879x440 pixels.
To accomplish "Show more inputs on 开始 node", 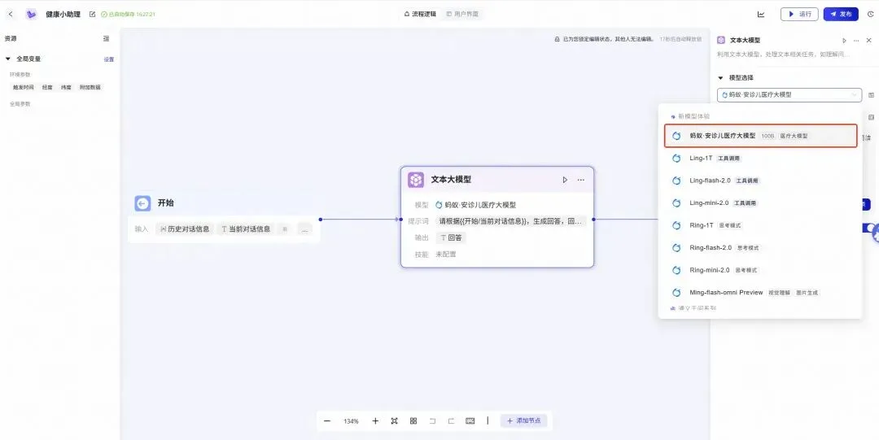I will pos(304,229).
